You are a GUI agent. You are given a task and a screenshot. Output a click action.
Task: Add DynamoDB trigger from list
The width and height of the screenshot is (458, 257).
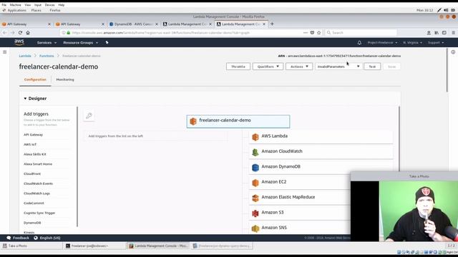(x=32, y=223)
